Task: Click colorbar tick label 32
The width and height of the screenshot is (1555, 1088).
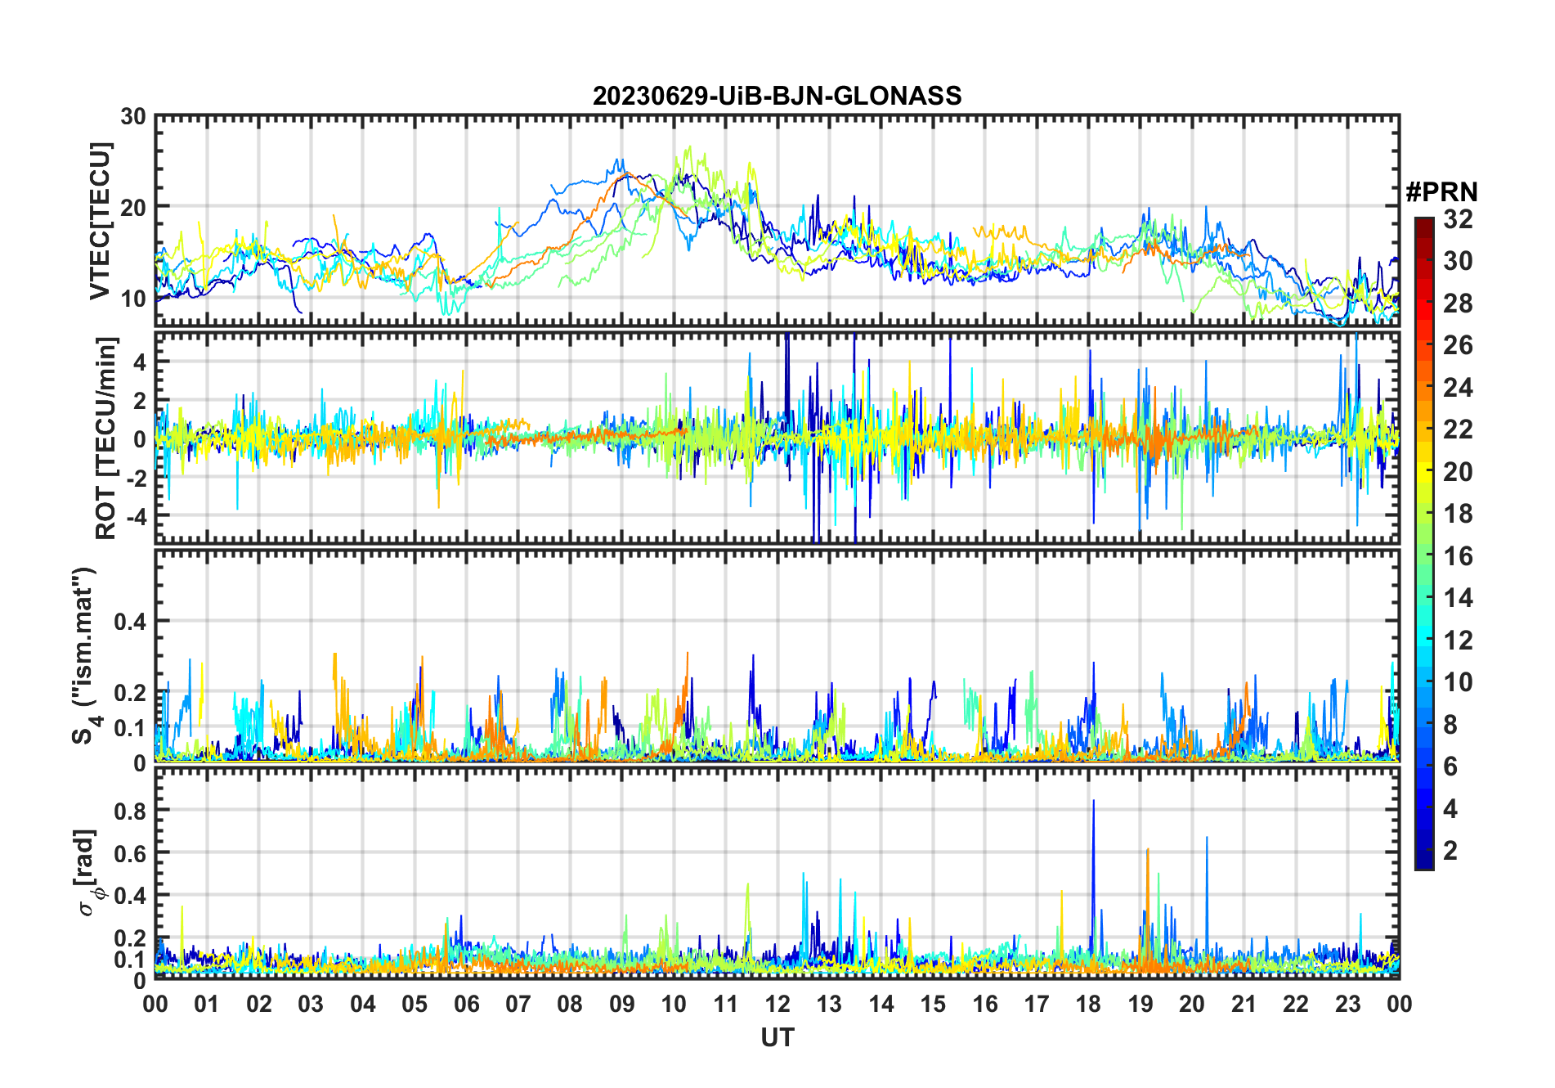Action: click(1458, 219)
